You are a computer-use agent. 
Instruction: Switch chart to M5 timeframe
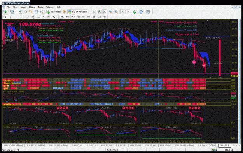[x=68, y=17]
